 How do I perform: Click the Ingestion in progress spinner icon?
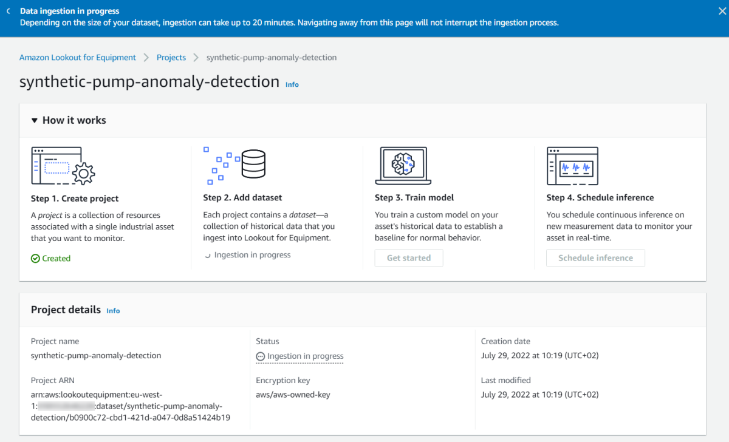tap(208, 256)
